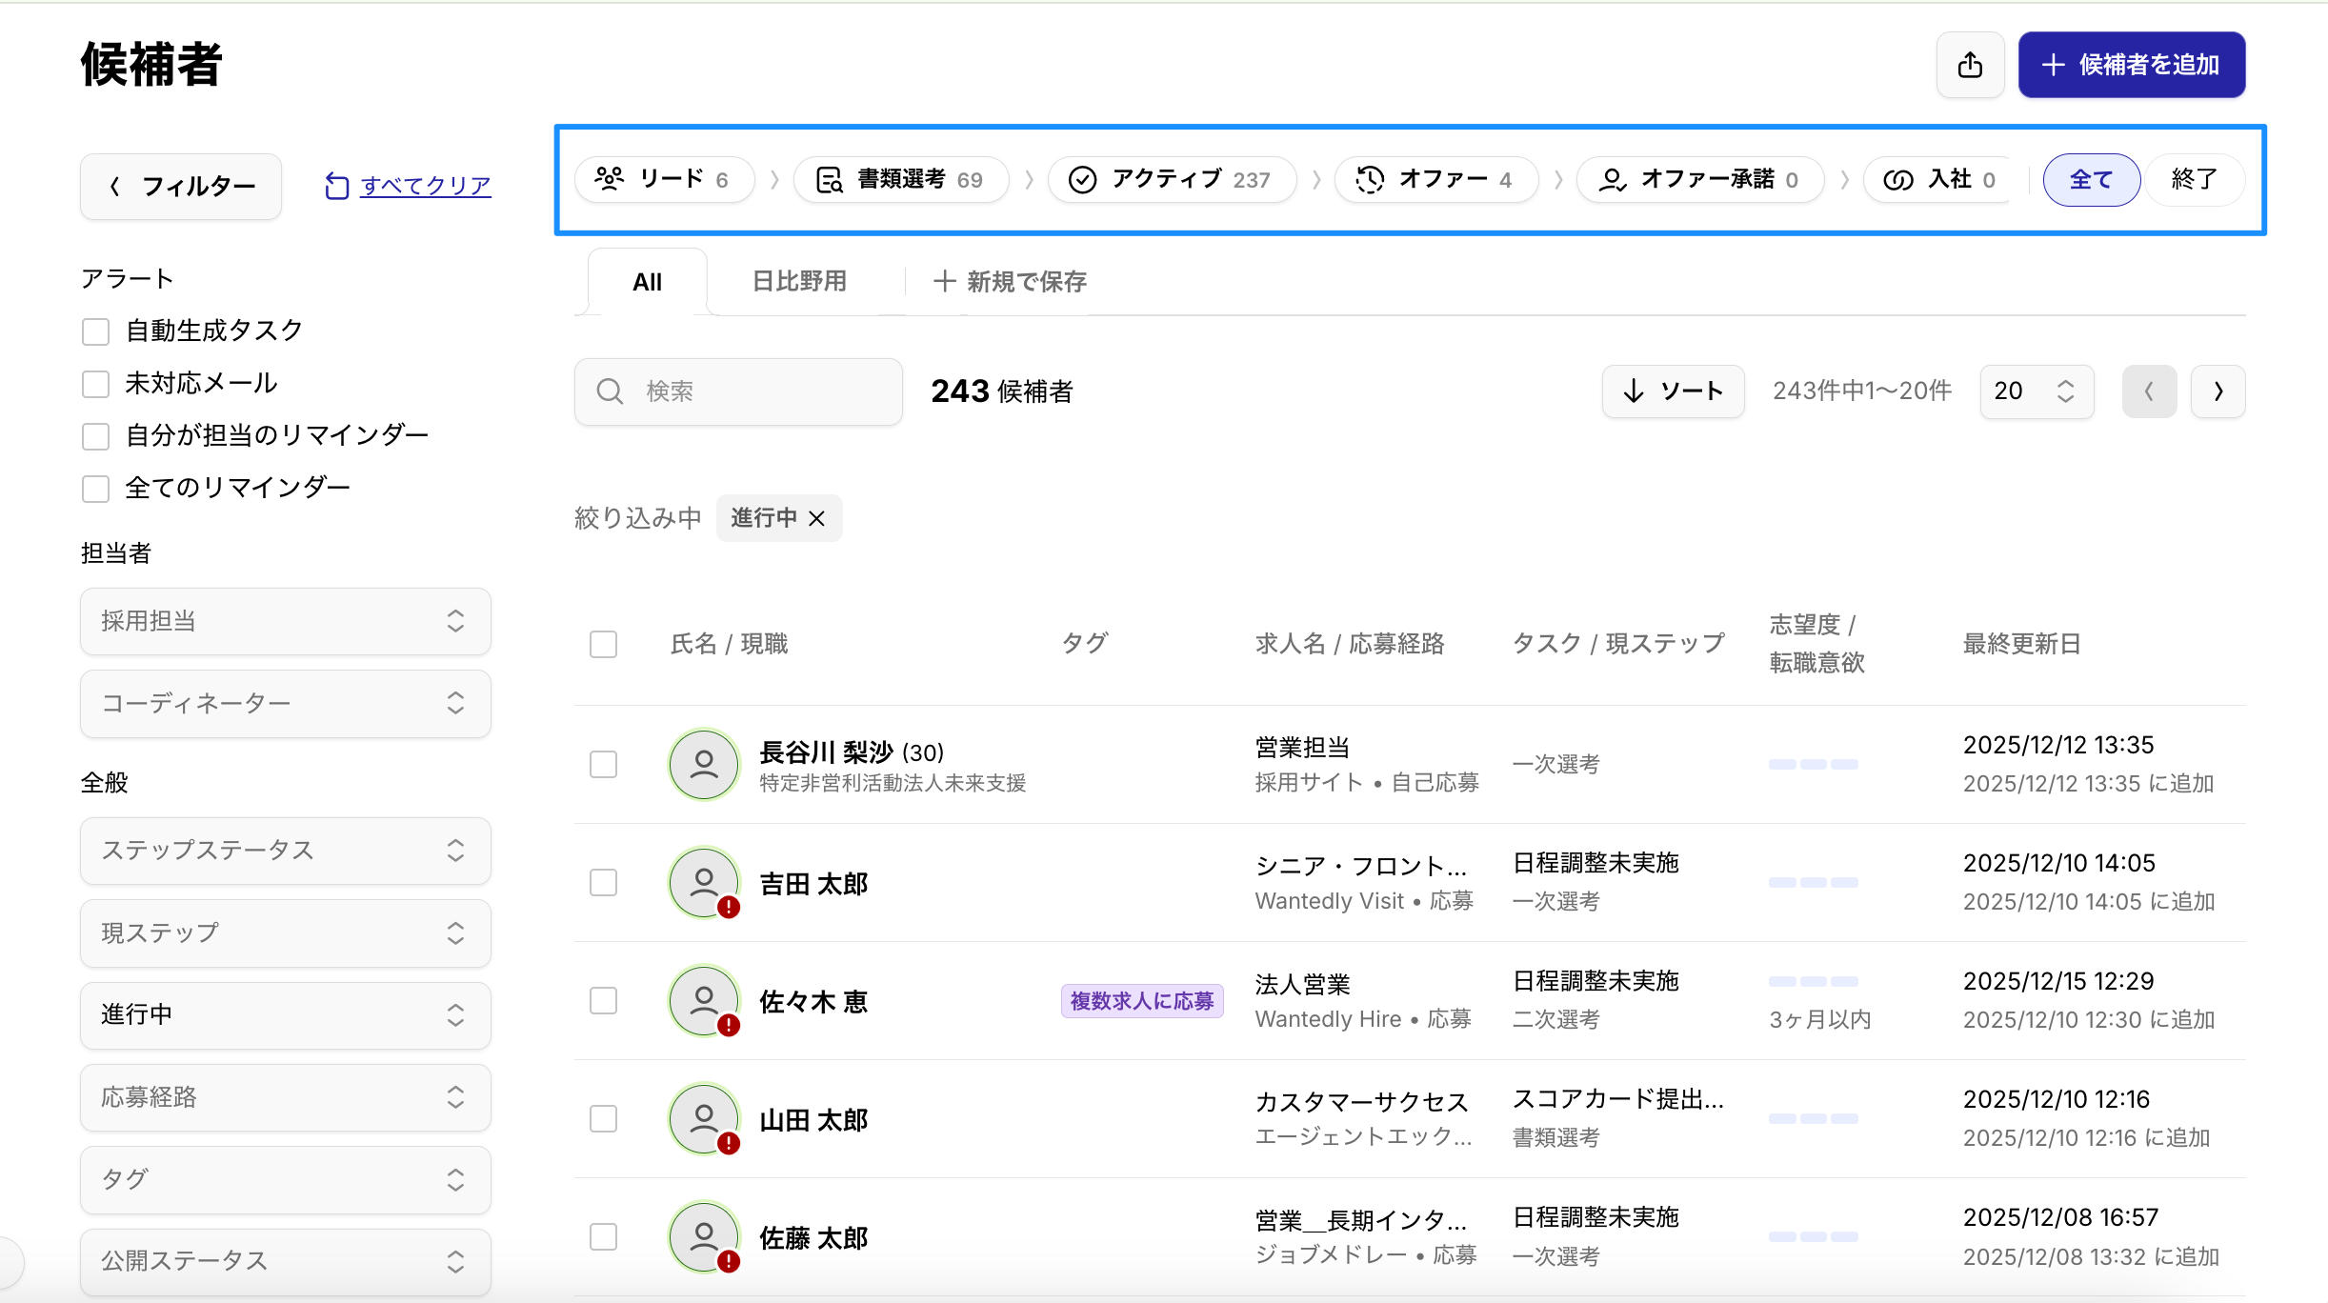Expand the ステップステータス dropdown

pos(285,850)
